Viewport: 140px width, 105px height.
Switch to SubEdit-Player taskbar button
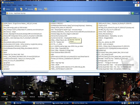tap(61, 103)
